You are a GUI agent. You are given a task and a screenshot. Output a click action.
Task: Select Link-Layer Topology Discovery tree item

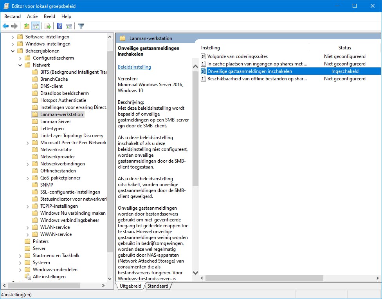coord(72,136)
